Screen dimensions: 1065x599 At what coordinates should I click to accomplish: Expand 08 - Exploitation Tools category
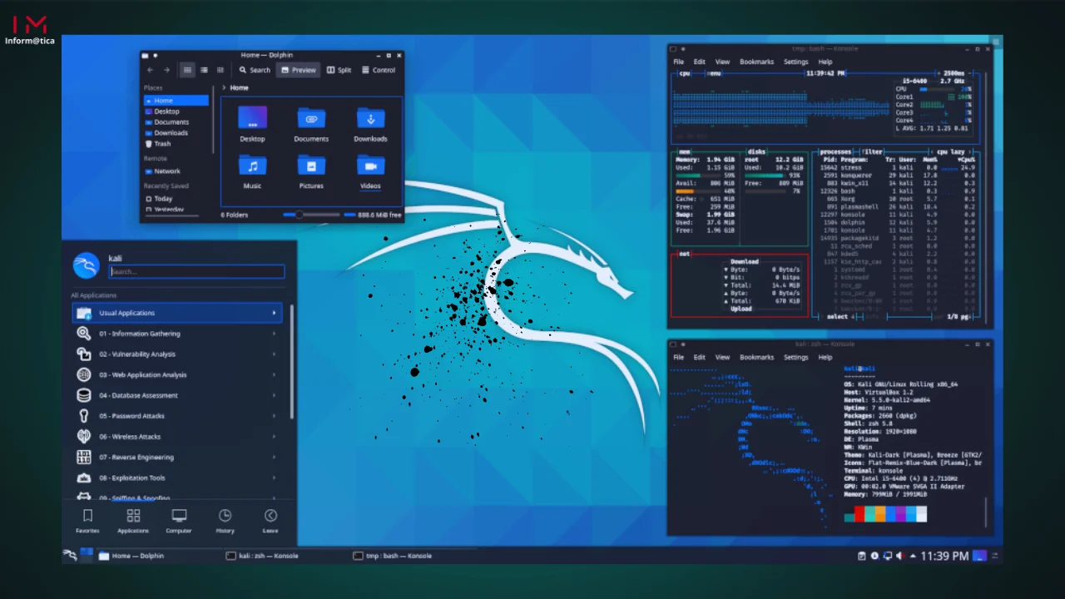[x=177, y=478]
